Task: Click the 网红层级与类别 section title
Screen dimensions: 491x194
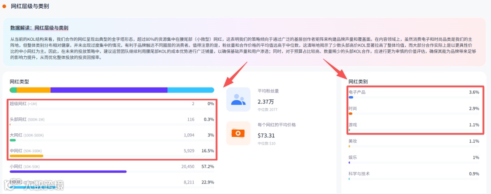Action: pyautogui.click(x=30, y=6)
